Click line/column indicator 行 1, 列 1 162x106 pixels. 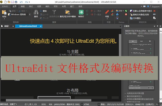[x=31, y=104]
